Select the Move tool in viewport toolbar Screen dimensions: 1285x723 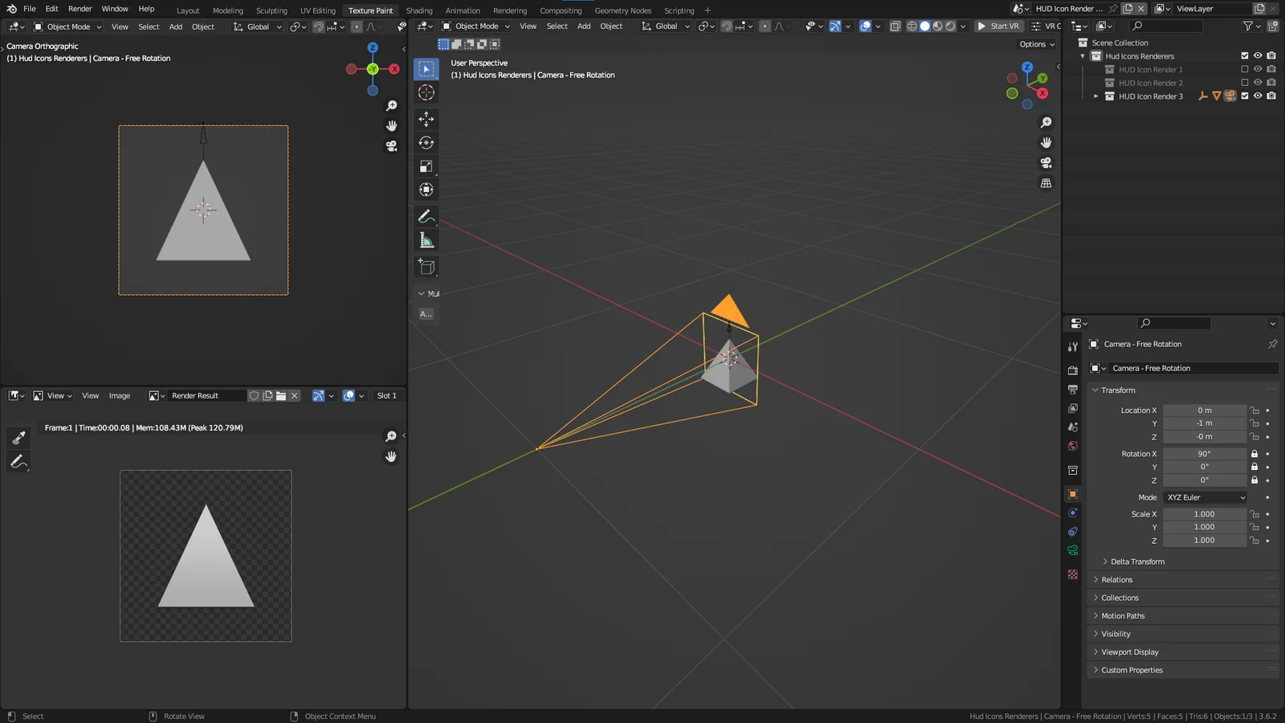[426, 119]
